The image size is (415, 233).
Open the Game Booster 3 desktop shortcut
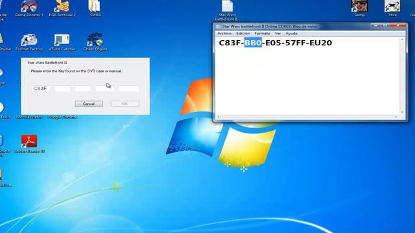click(x=29, y=8)
